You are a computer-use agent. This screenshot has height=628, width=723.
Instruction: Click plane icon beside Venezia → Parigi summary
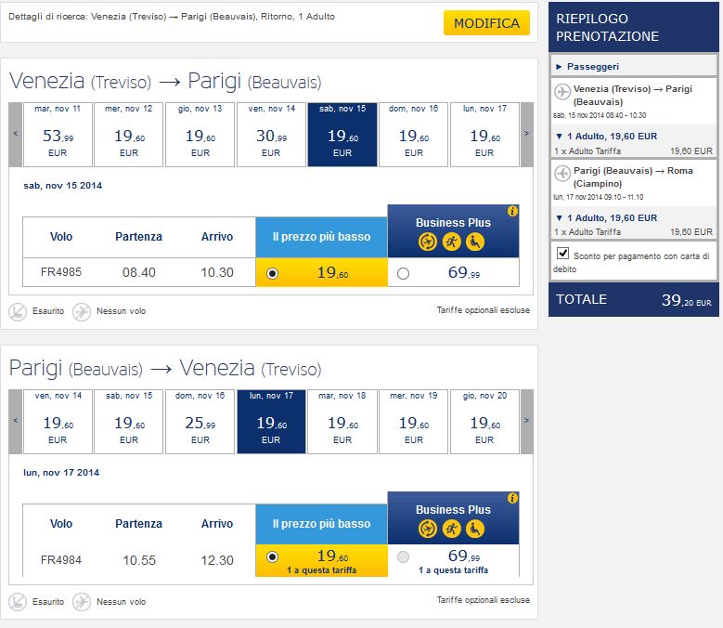[561, 90]
